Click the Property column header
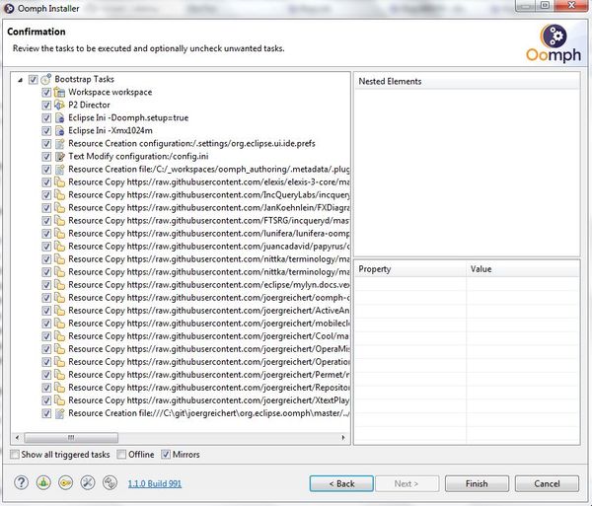 coord(410,269)
